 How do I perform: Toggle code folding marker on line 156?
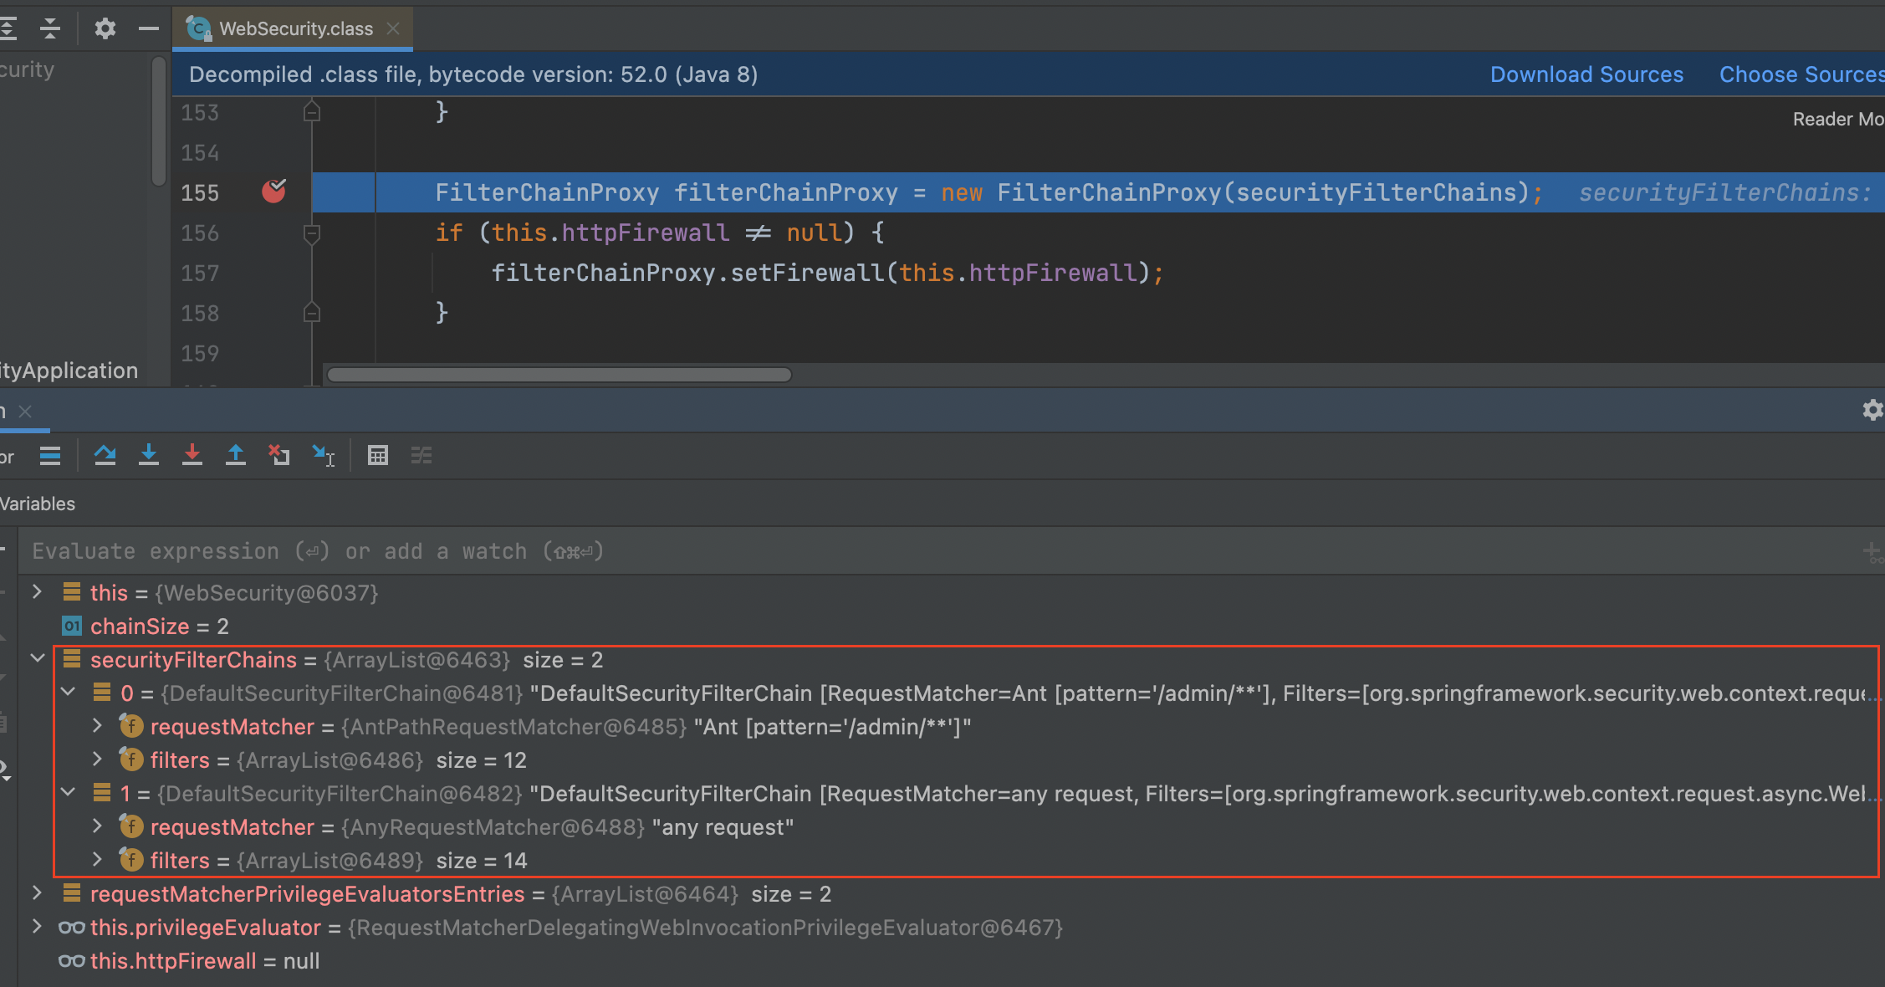click(312, 233)
